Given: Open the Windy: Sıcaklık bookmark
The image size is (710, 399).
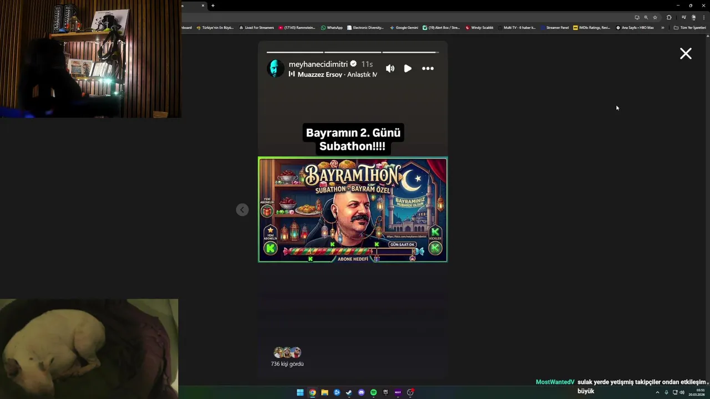Looking at the screenshot, I should point(480,27).
